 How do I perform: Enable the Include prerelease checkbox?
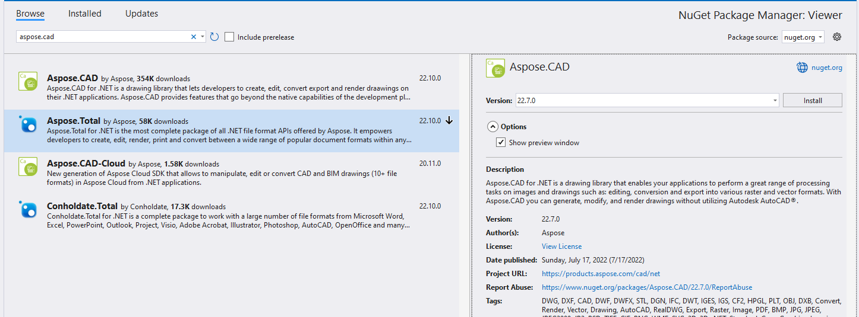229,37
